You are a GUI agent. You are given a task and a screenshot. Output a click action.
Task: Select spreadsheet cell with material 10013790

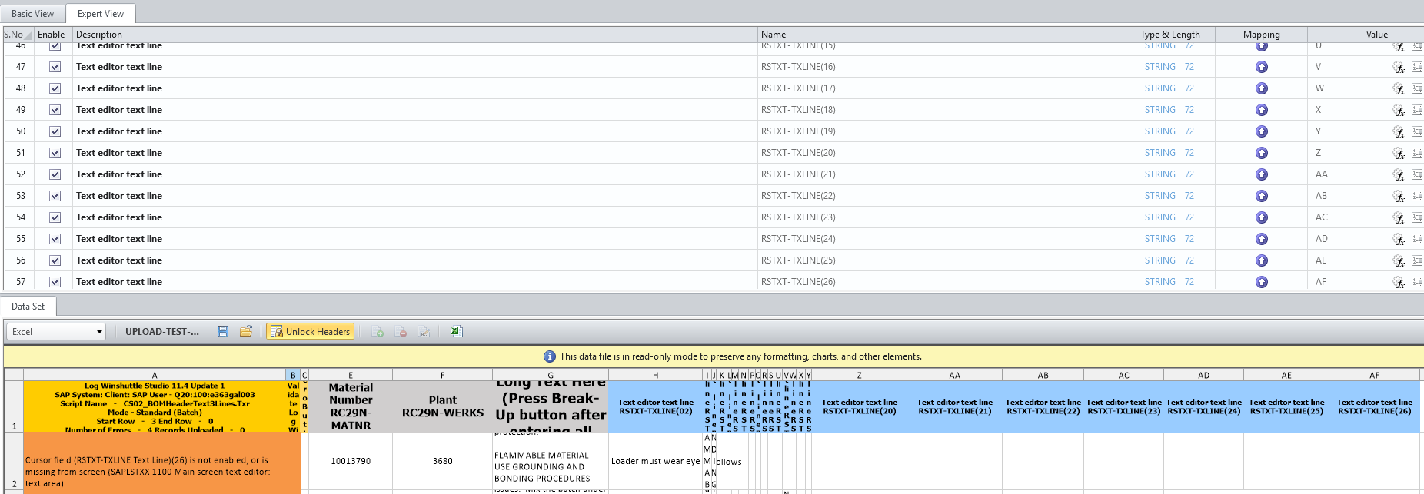tap(351, 461)
